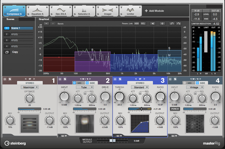Solo band 2 with its S button
Viewport: 225px width, 149px height.
pos(64,79)
